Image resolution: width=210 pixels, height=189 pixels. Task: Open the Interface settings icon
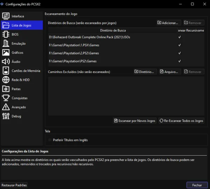pyautogui.click(x=6, y=16)
